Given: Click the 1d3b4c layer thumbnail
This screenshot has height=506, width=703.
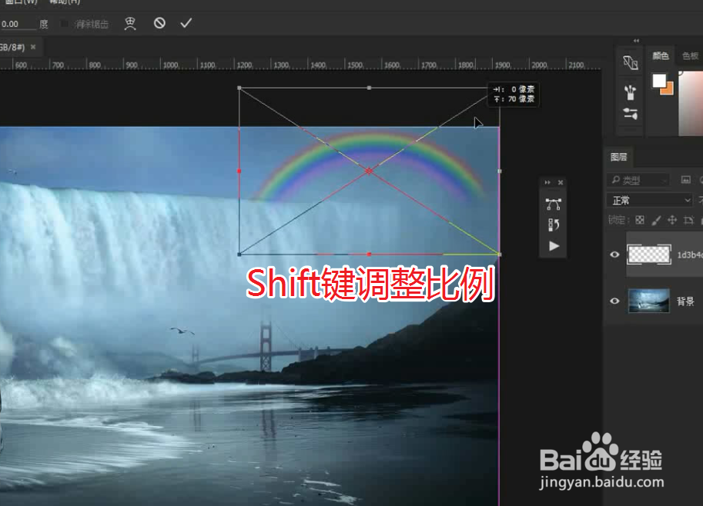Looking at the screenshot, I should [x=649, y=255].
